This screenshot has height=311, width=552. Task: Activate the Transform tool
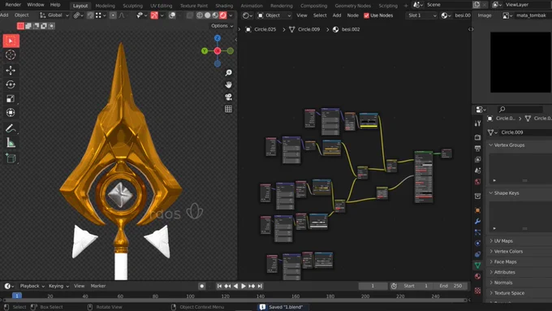(11, 113)
